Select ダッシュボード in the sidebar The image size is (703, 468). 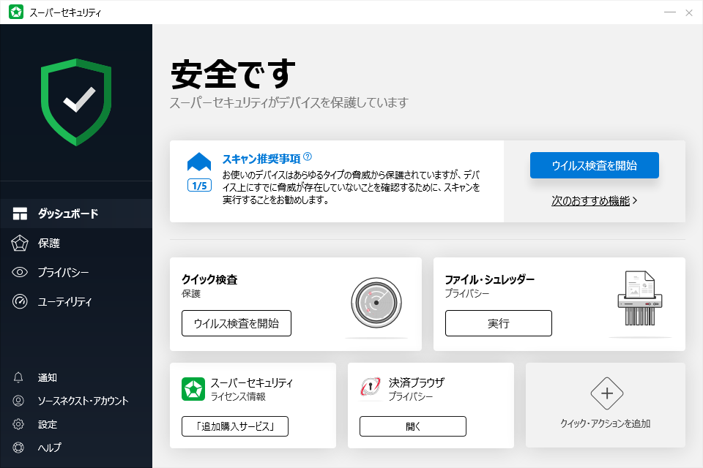(x=67, y=214)
